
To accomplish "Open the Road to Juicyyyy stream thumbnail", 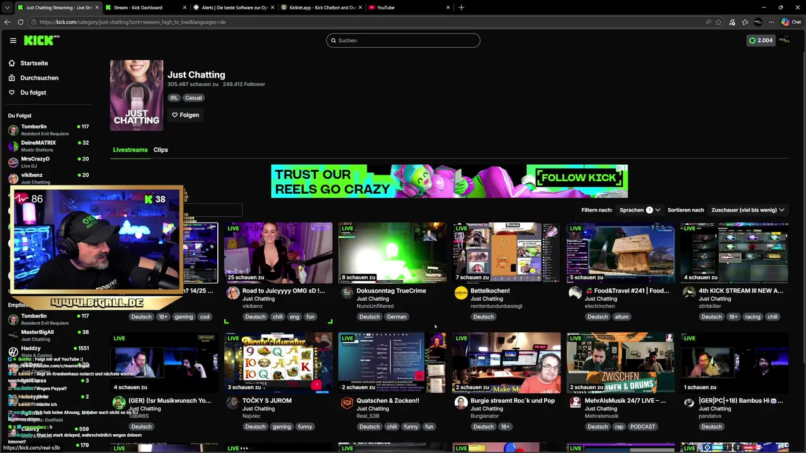I will coord(278,252).
